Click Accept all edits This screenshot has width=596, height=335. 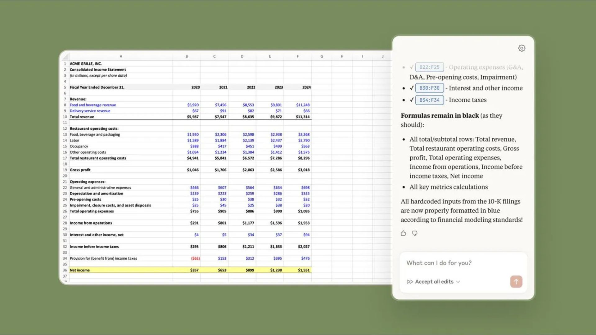click(434, 282)
